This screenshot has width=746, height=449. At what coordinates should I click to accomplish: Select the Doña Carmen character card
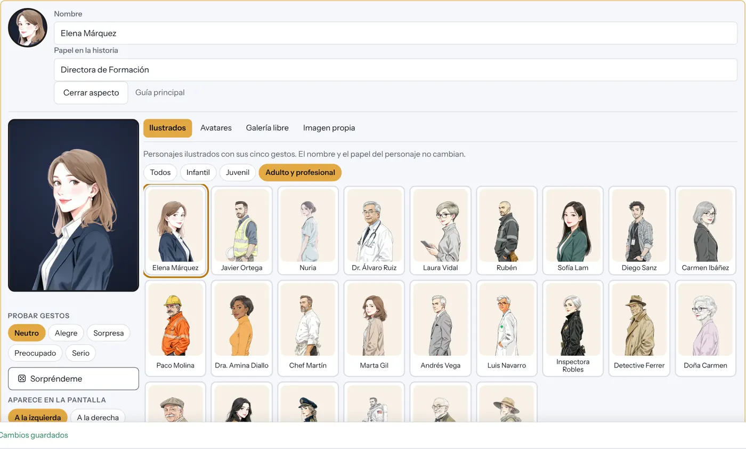pos(706,328)
